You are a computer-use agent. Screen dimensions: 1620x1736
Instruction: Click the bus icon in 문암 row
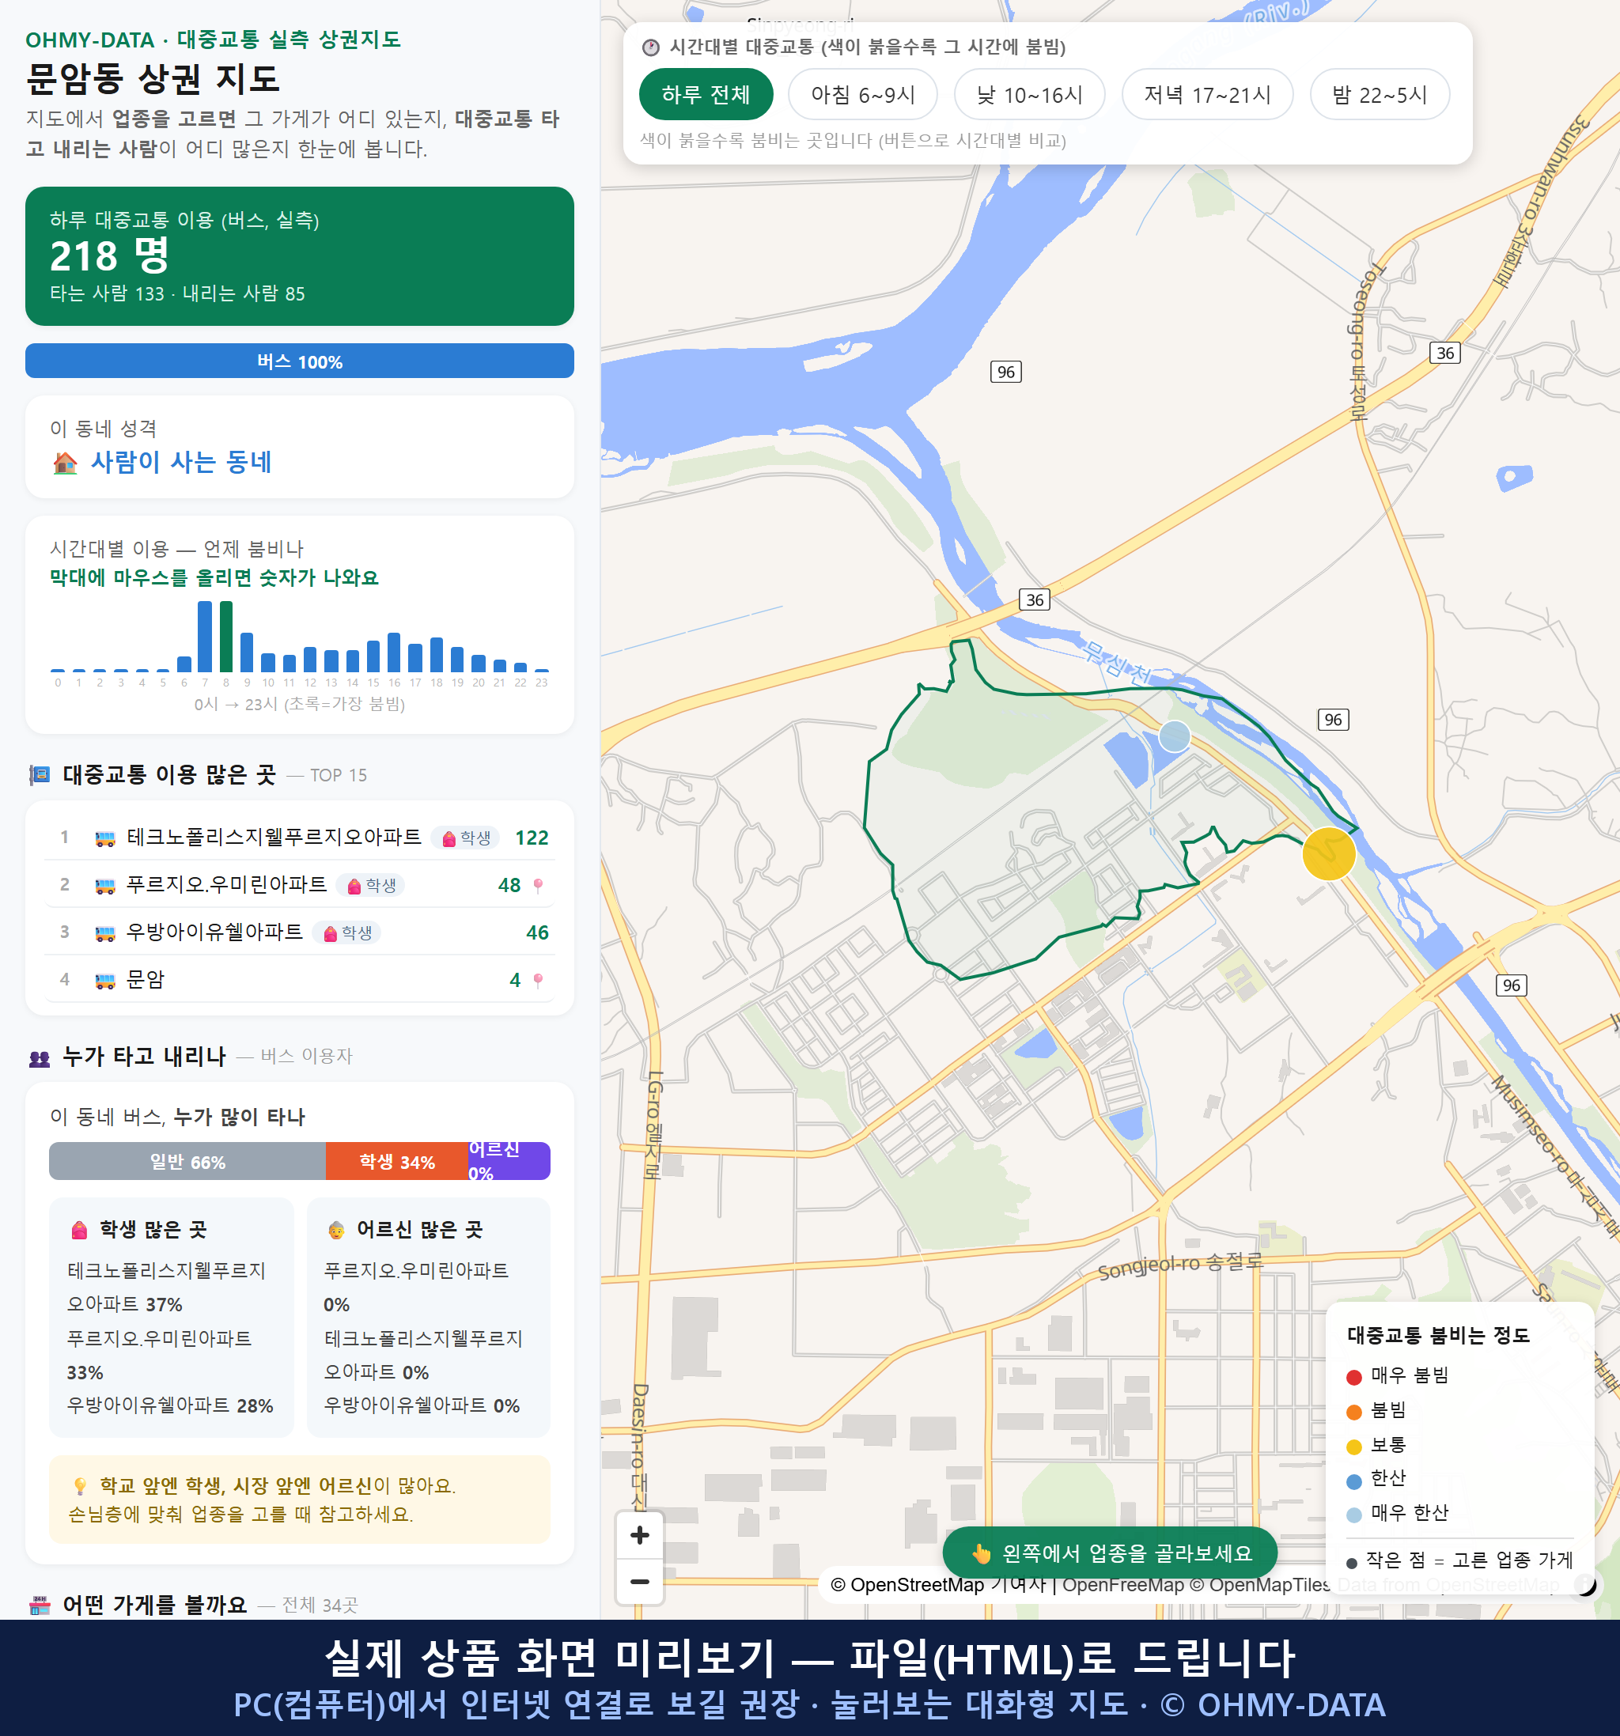104,980
